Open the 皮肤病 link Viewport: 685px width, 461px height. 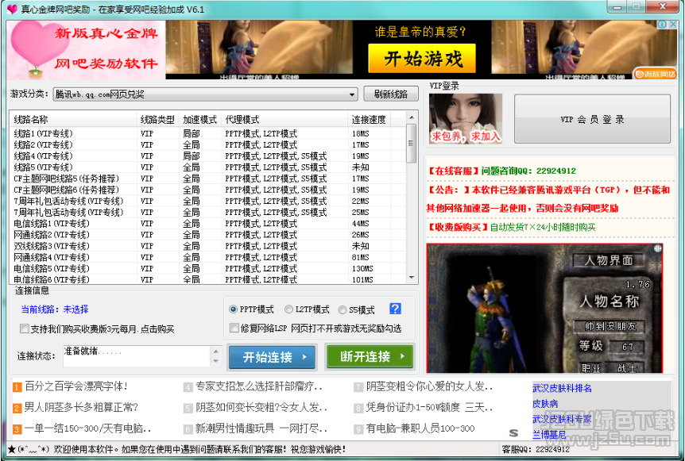point(545,403)
